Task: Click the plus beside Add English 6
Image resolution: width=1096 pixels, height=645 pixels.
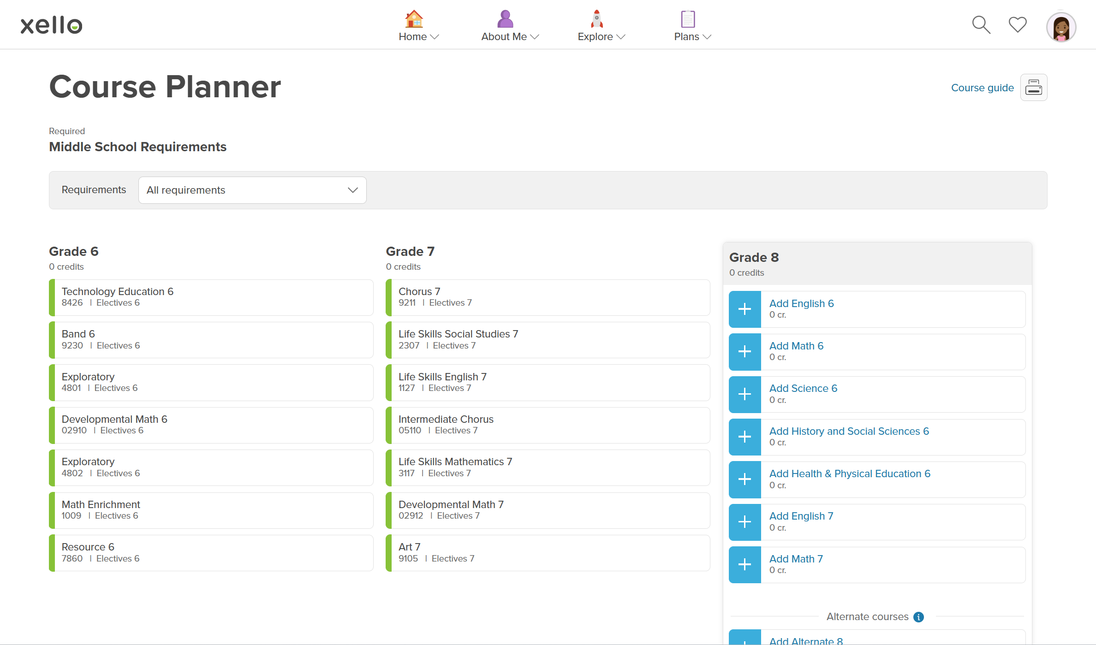Action: coord(745,309)
